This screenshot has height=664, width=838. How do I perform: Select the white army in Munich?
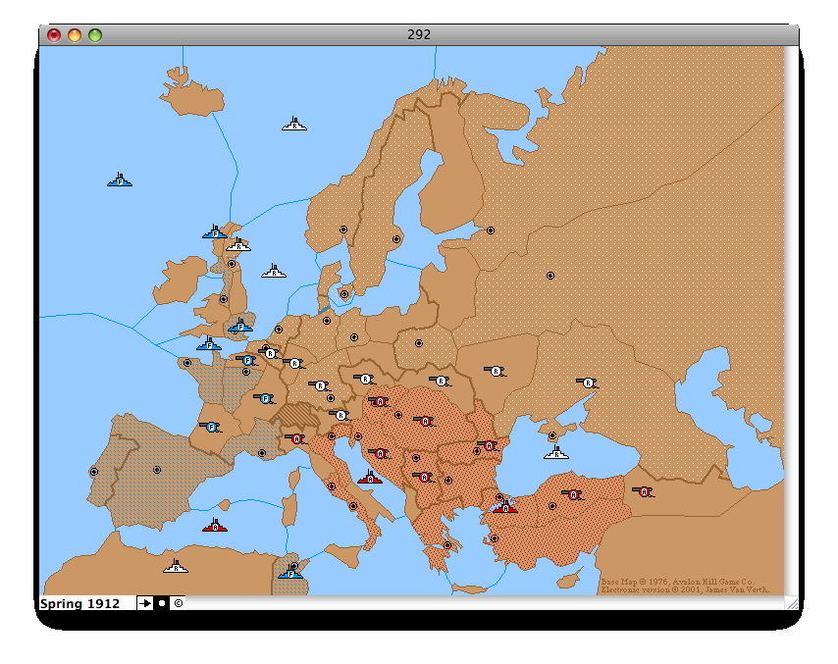(x=320, y=385)
